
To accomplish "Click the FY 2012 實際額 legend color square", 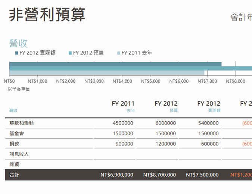I will tap(16, 53).
